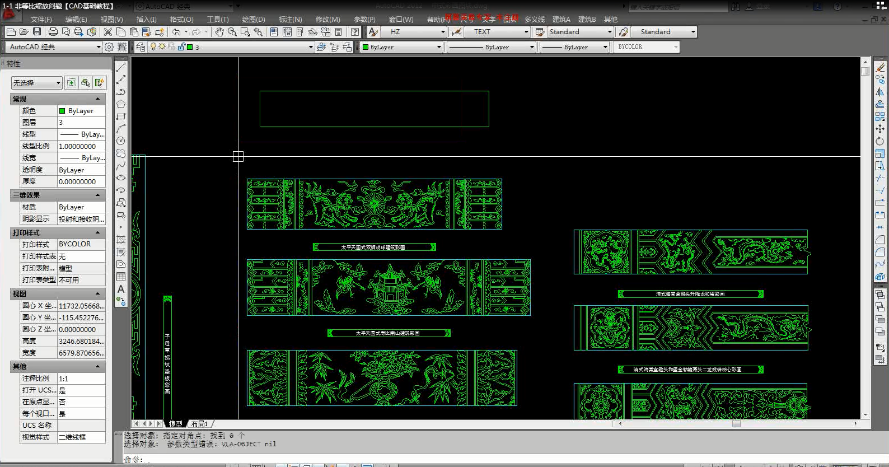Image resolution: width=889 pixels, height=467 pixels.
Task: Select the Arc draw tool
Action: point(121,129)
